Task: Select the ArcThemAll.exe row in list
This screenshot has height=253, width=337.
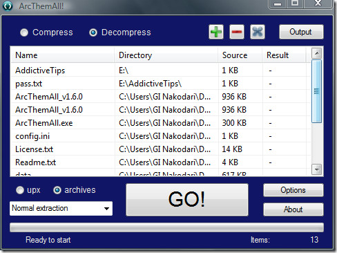Action: [x=161, y=123]
